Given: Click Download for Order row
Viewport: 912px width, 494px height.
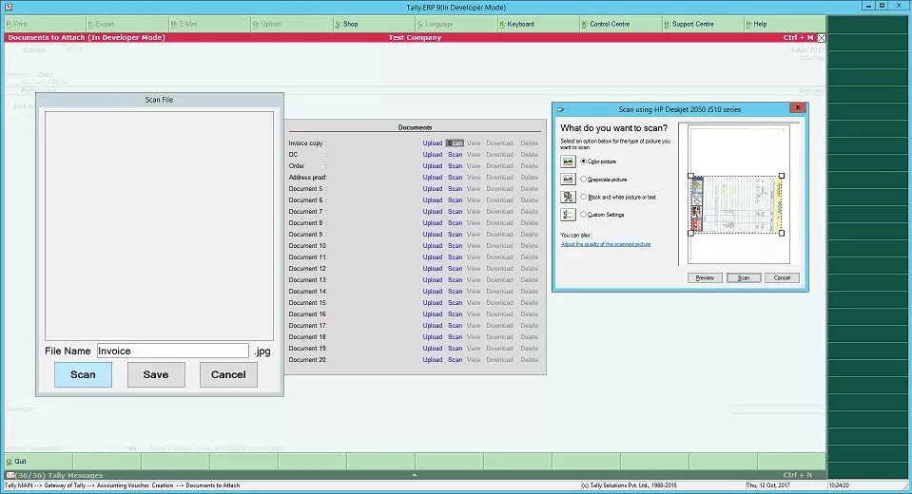Looking at the screenshot, I should (499, 165).
